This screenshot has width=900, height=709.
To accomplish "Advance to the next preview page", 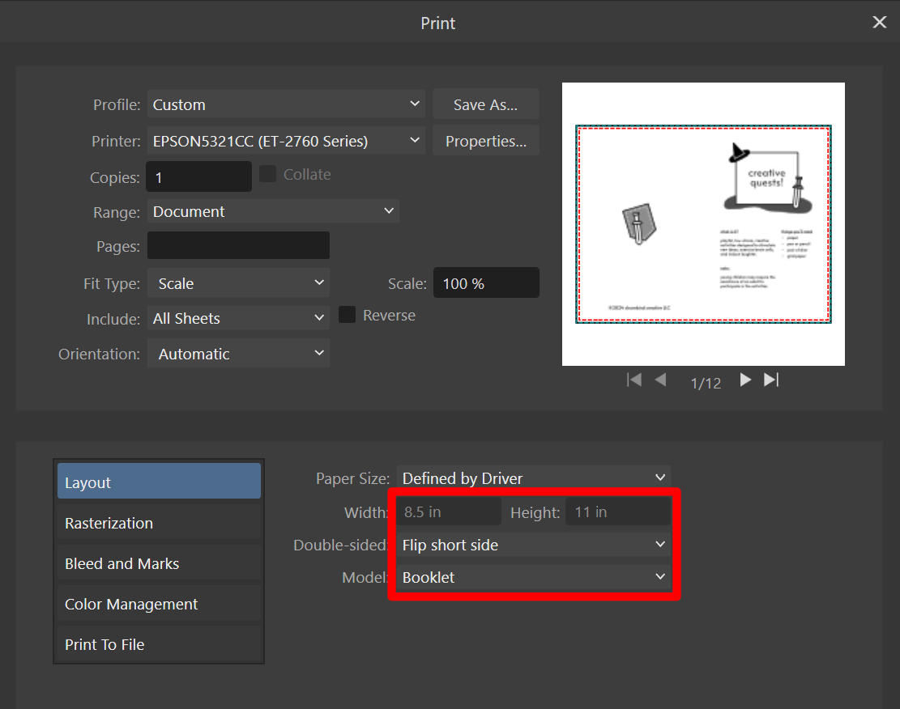I will (x=745, y=380).
